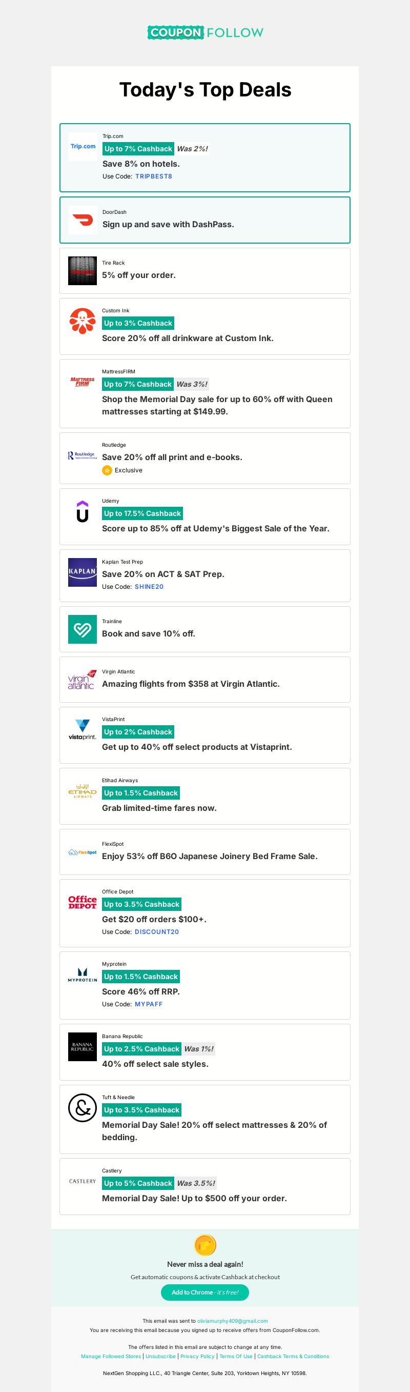Viewport: 410px width, 1392px height.
Task: Open the Tire Rack thumbnail image
Action: click(x=83, y=271)
